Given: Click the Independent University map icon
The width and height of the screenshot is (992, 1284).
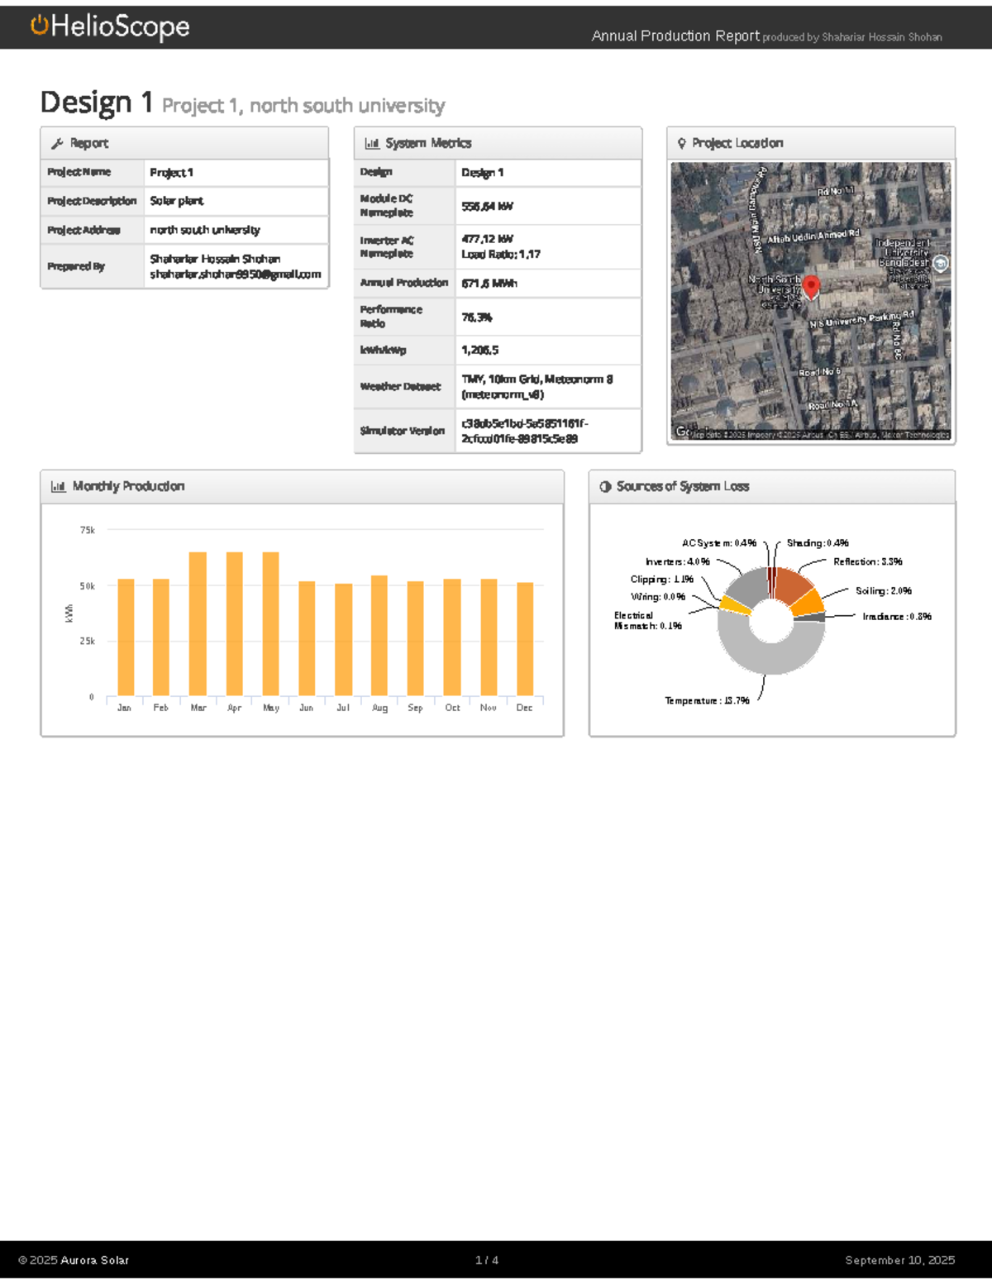Looking at the screenshot, I should (x=940, y=264).
